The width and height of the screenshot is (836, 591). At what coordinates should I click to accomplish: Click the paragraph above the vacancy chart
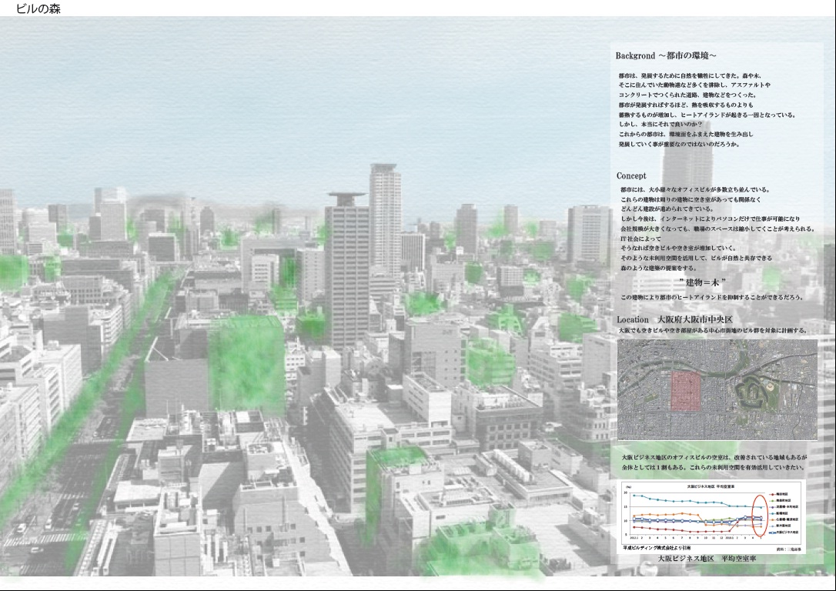712,462
